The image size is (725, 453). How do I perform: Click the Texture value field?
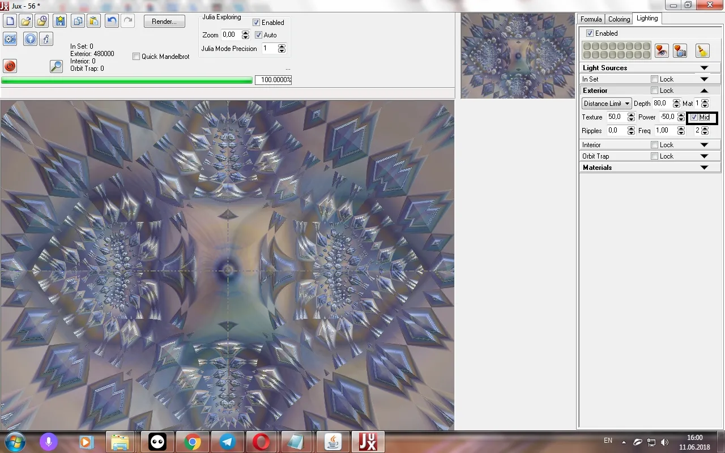(x=616, y=117)
